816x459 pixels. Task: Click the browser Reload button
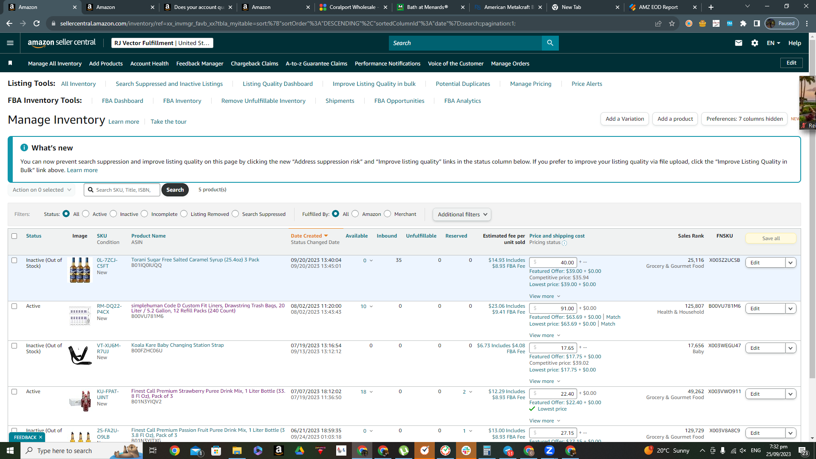(37, 23)
